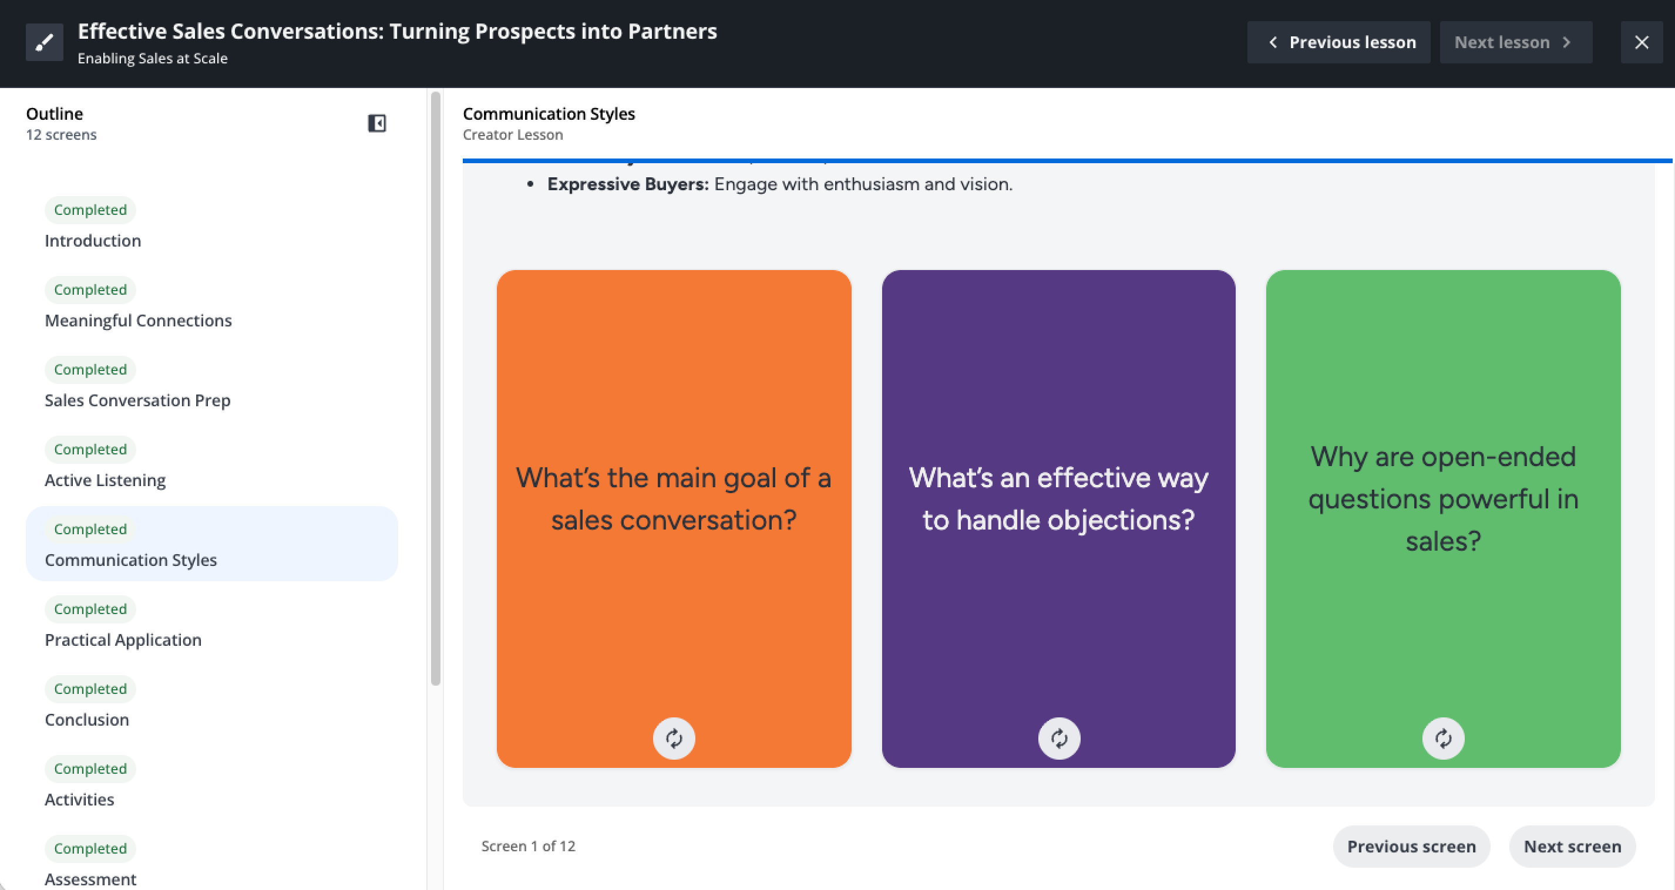
Task: Flip the orange card using its rotate icon
Action: (x=674, y=738)
